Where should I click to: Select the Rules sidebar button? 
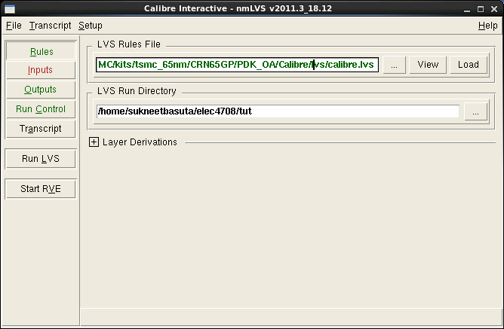tap(41, 51)
